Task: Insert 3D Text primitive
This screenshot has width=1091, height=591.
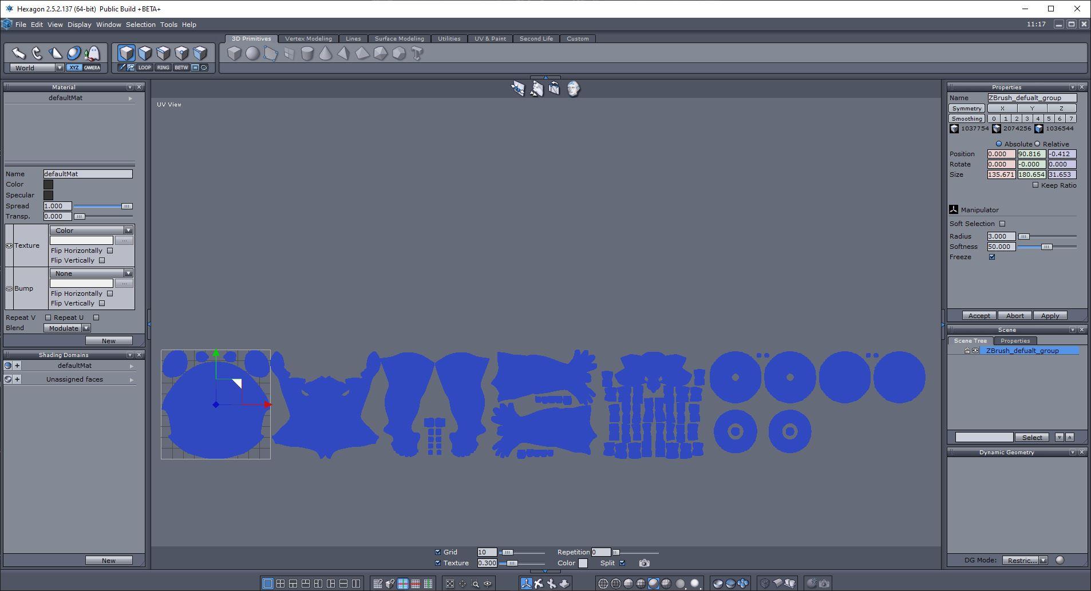Action: coord(417,53)
